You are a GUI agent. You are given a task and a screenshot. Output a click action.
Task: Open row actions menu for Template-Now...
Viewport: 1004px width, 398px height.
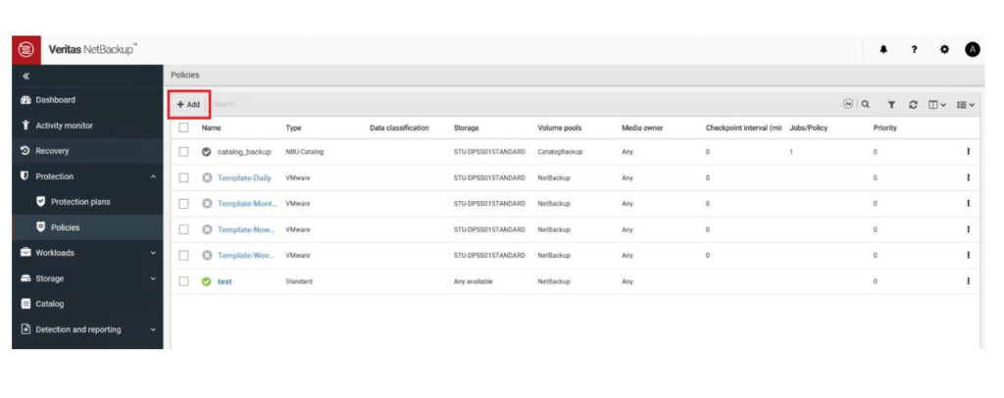(968, 229)
